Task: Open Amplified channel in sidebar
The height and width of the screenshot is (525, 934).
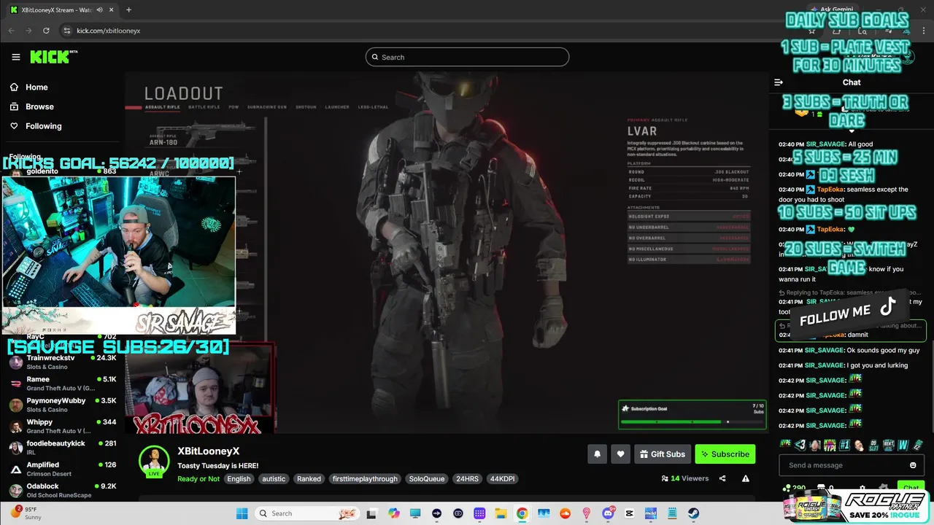Action: click(62, 469)
